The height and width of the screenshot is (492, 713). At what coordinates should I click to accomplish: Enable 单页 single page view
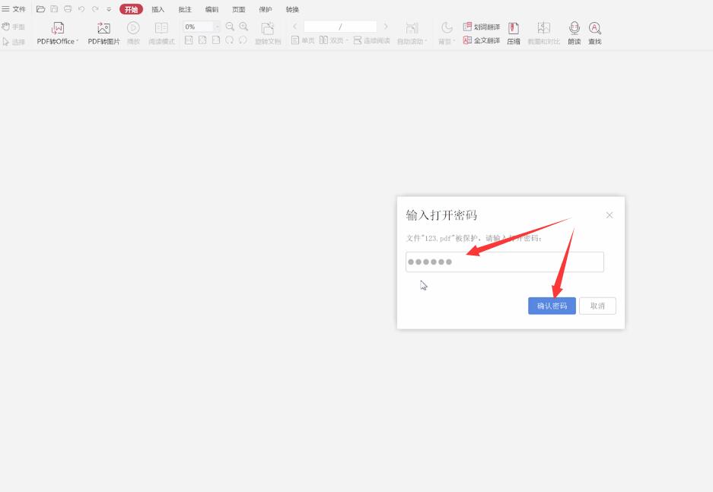point(303,40)
